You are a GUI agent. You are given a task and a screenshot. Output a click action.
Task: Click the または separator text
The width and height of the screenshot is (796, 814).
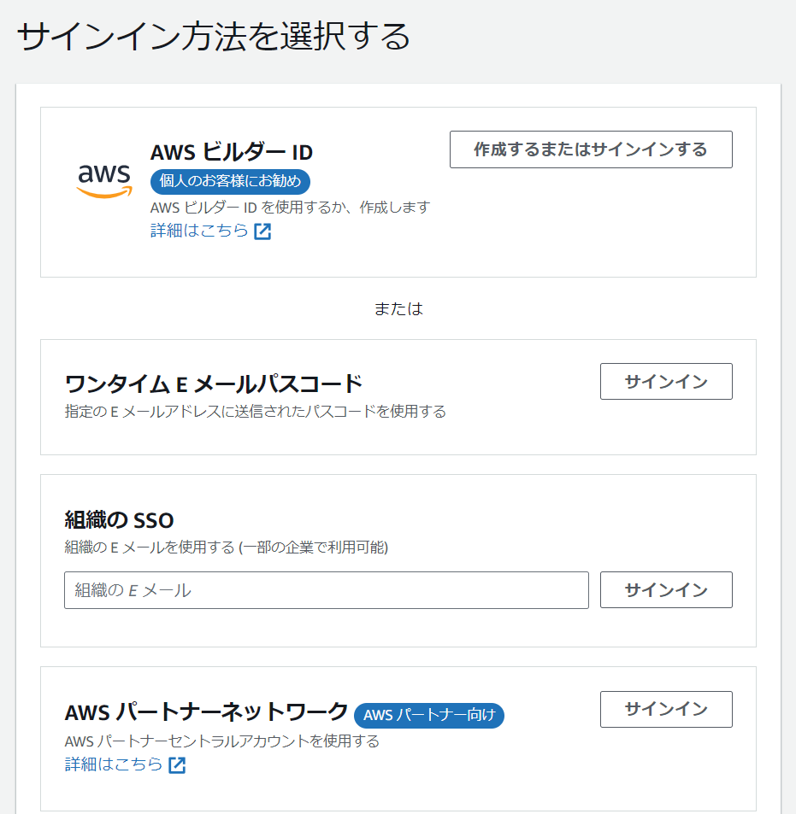[x=398, y=308]
